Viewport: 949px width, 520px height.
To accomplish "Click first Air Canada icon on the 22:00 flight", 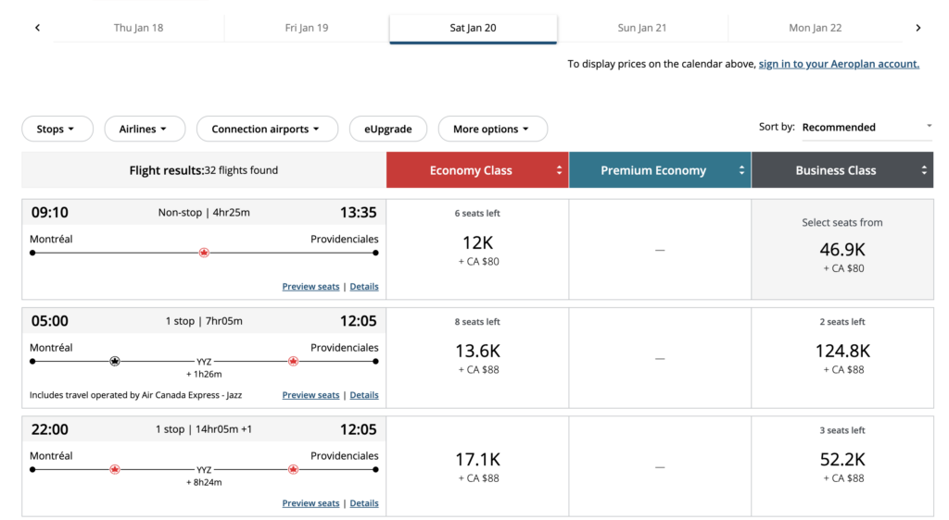I will (115, 469).
